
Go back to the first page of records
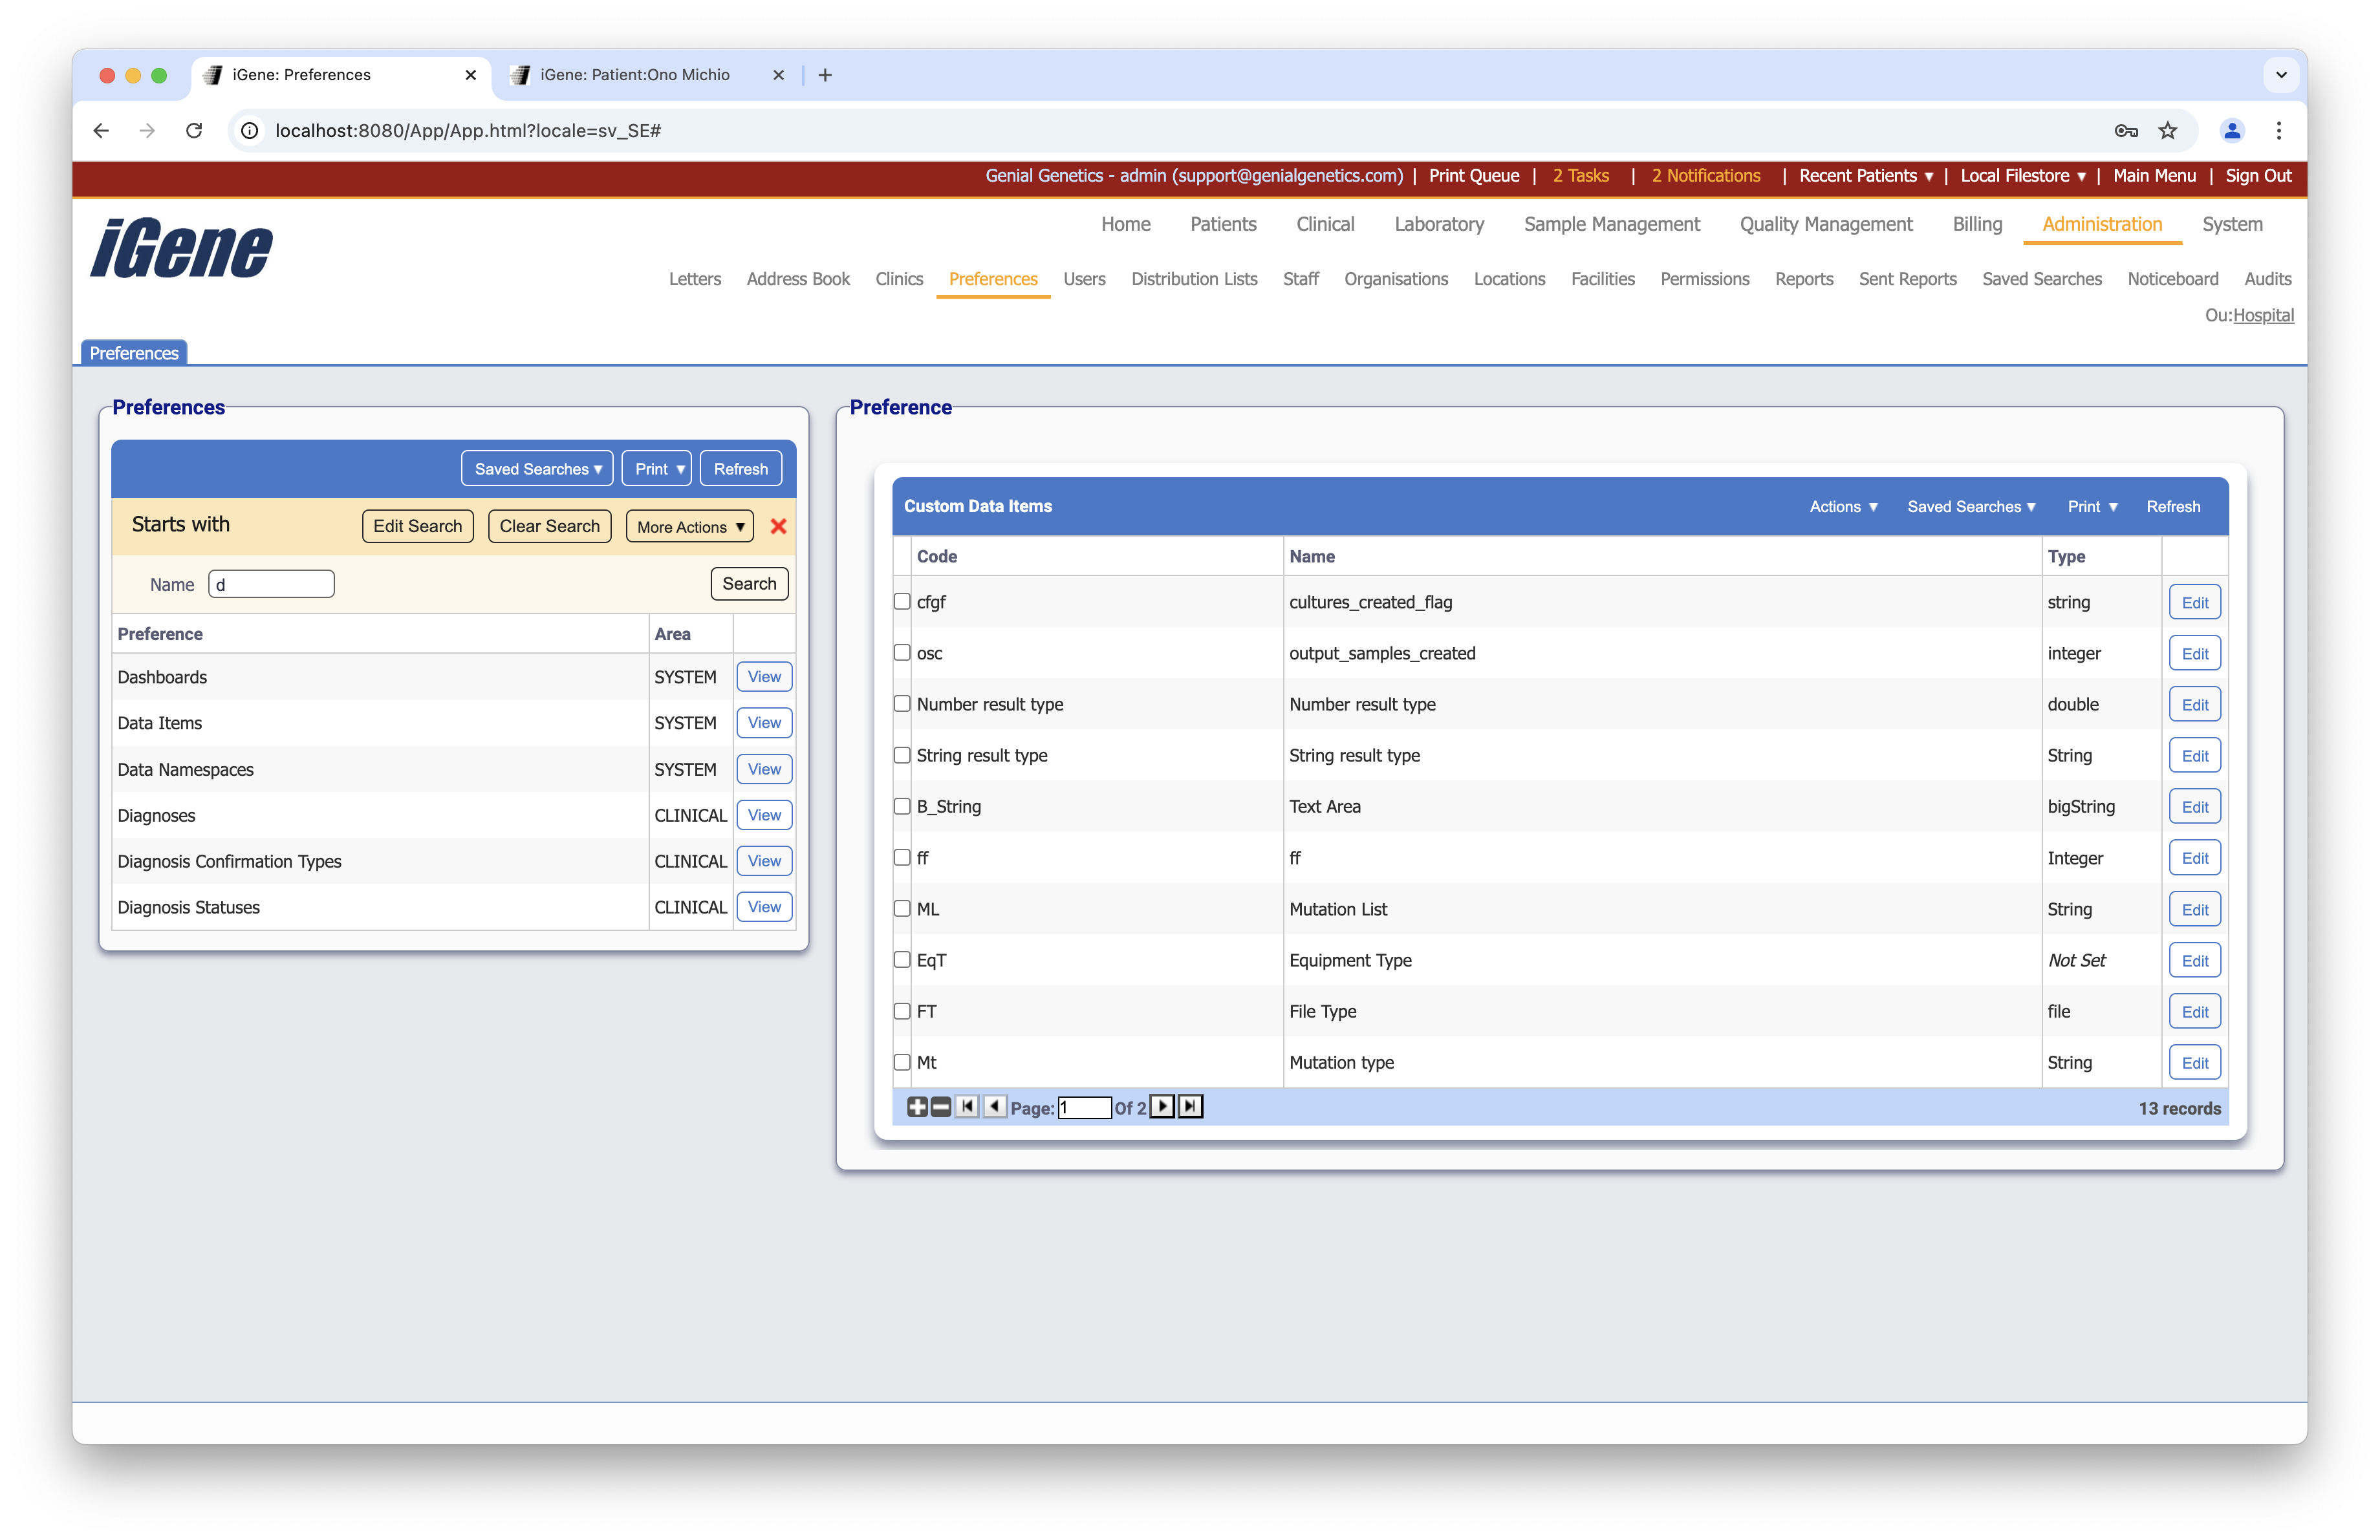(x=967, y=1107)
